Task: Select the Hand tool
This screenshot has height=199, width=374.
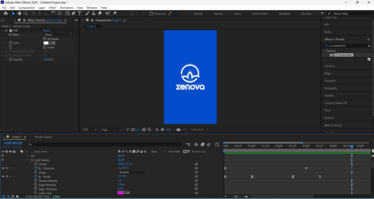Action: (x=19, y=13)
